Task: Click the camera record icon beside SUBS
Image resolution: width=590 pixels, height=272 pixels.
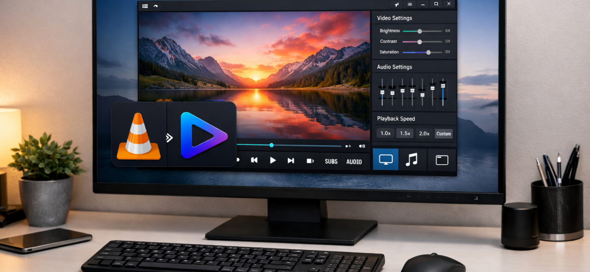Action: click(x=310, y=160)
